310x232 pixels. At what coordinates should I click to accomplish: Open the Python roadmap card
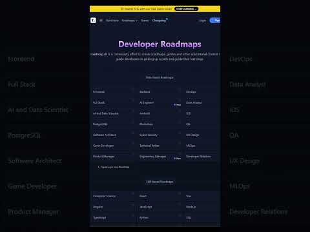[160, 218]
